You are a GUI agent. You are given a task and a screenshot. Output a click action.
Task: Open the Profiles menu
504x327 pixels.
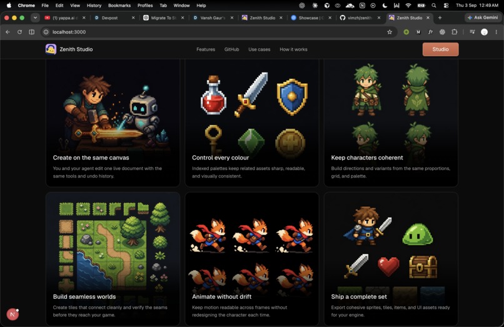click(145, 6)
